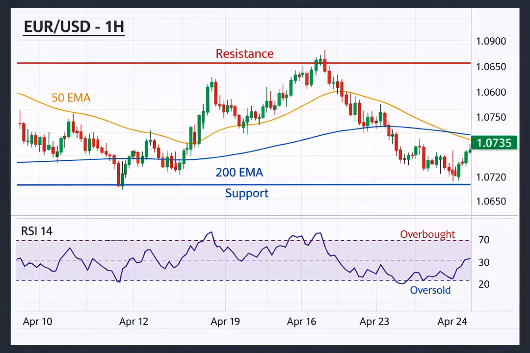Click the 70 level on RSI axis

[484, 240]
